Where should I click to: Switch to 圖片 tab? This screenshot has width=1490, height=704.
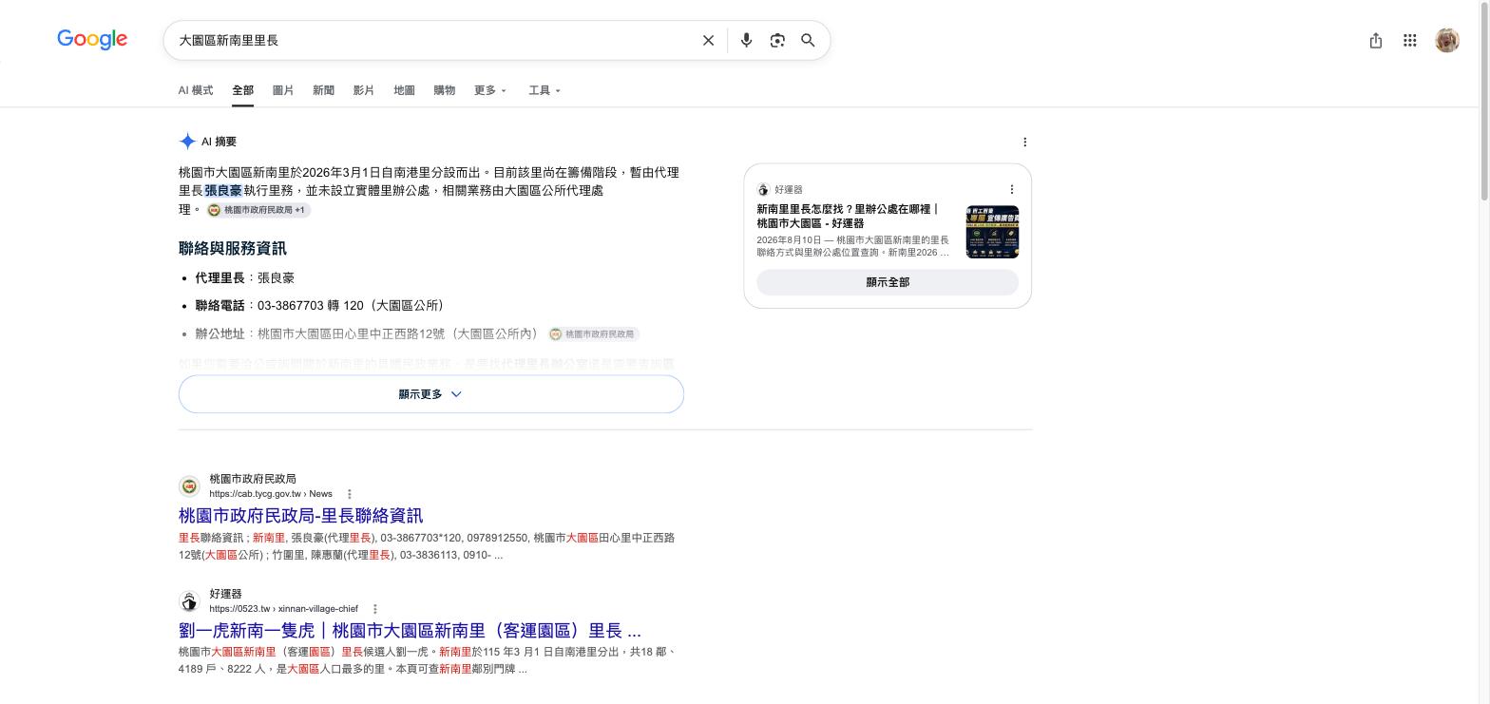[x=283, y=90]
